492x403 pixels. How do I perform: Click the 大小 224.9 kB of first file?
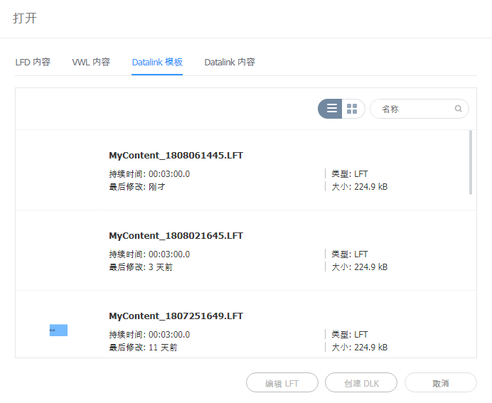click(359, 187)
